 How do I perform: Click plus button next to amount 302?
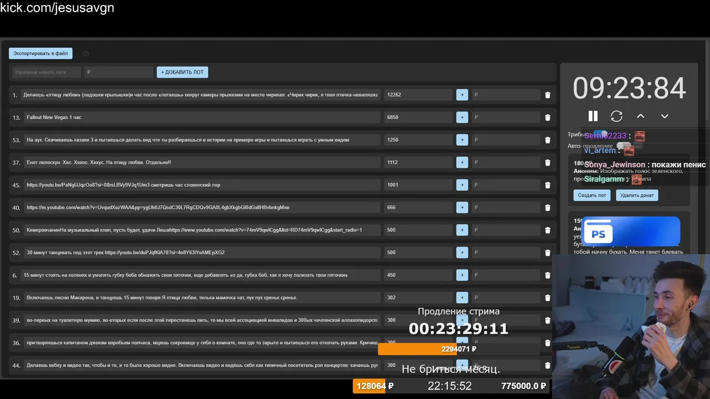[462, 298]
